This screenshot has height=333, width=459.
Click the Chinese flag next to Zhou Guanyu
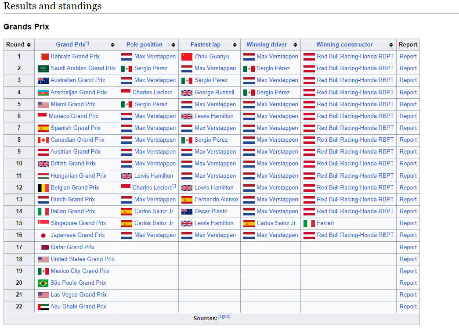[187, 57]
